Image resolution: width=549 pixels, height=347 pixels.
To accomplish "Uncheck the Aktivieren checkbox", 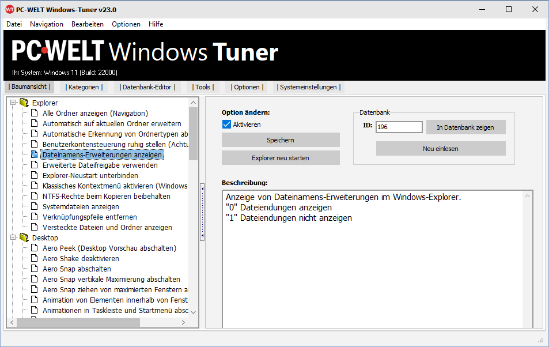I will pos(226,125).
